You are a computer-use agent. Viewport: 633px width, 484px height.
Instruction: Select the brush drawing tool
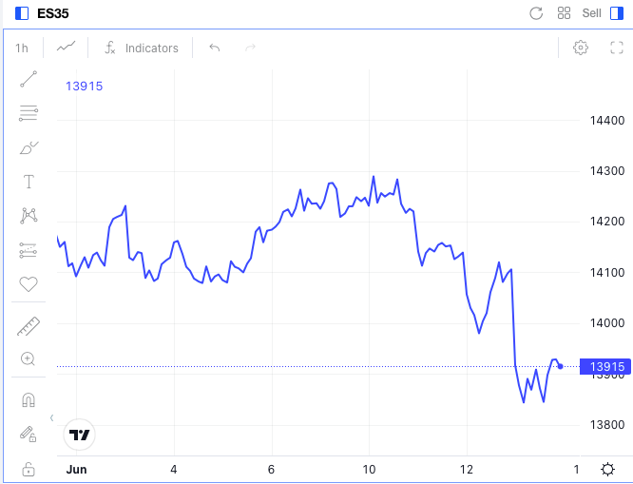[x=29, y=148]
